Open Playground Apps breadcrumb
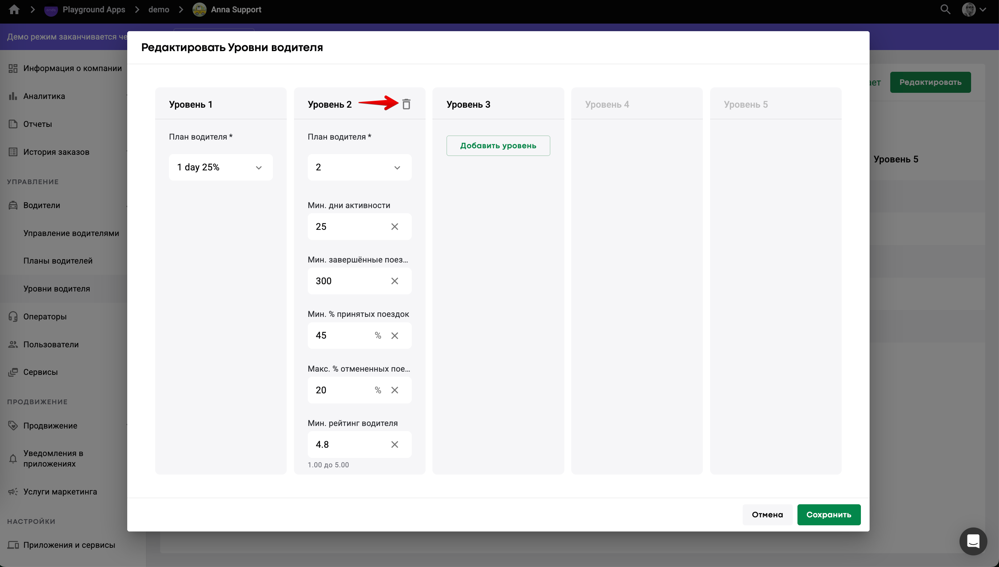Screen dimensions: 999x567 tap(94, 9)
